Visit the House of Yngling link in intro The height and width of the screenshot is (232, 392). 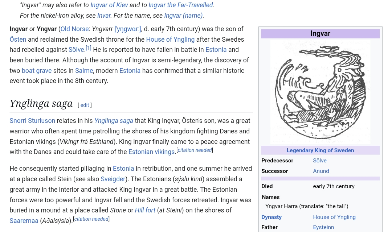tap(170, 40)
